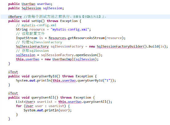Click System.out.println(user) statement
The width and height of the screenshot is (170, 125).
(48, 110)
